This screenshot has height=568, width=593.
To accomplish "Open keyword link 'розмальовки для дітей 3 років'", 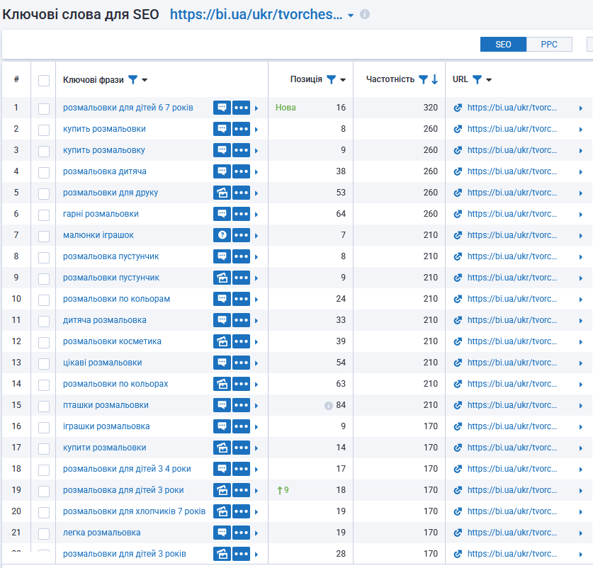I will click(125, 554).
